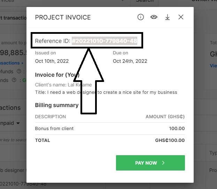The height and width of the screenshot is (189, 217).
Task: Click the transaction search input field
Action: pyautogui.click(x=13, y=140)
